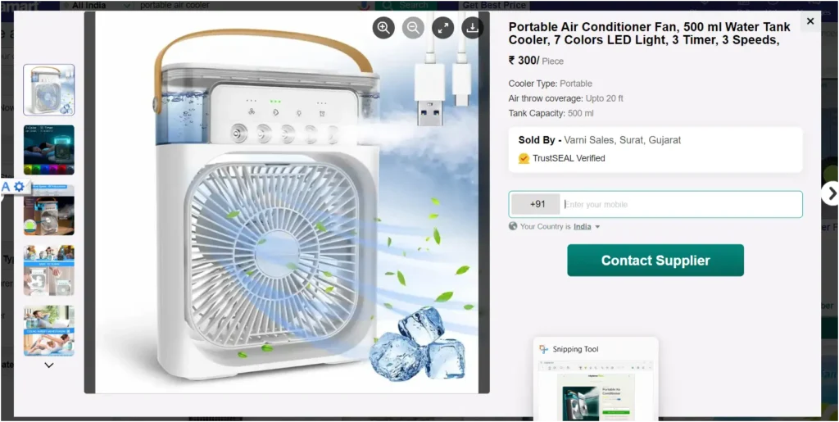Close the product popup with X
The width and height of the screenshot is (839, 422).
pos(810,21)
